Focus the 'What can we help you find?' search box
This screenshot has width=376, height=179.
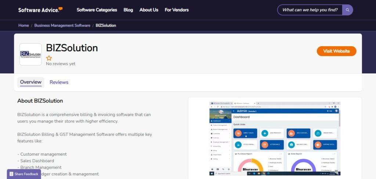pyautogui.click(x=310, y=10)
